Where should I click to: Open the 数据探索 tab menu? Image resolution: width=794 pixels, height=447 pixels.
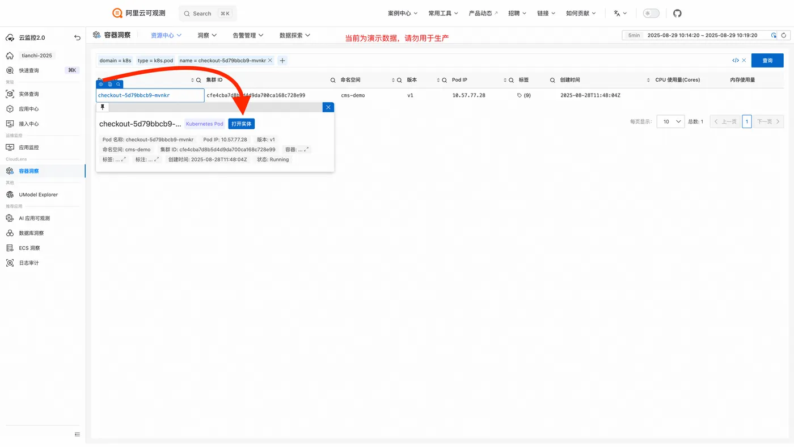[295, 35]
